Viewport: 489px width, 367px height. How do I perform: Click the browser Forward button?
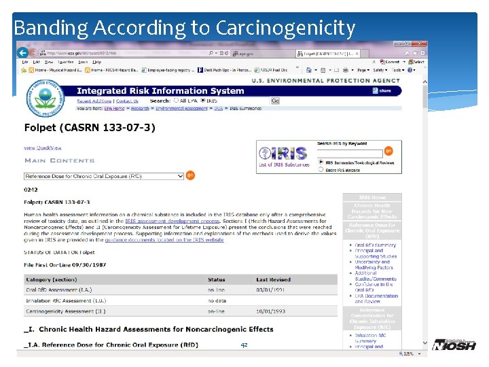click(33, 53)
